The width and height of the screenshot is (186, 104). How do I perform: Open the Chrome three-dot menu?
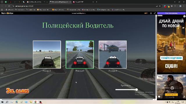point(184,6)
